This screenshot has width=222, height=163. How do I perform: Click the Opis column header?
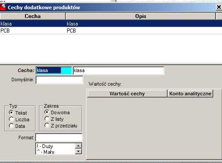[141, 16]
